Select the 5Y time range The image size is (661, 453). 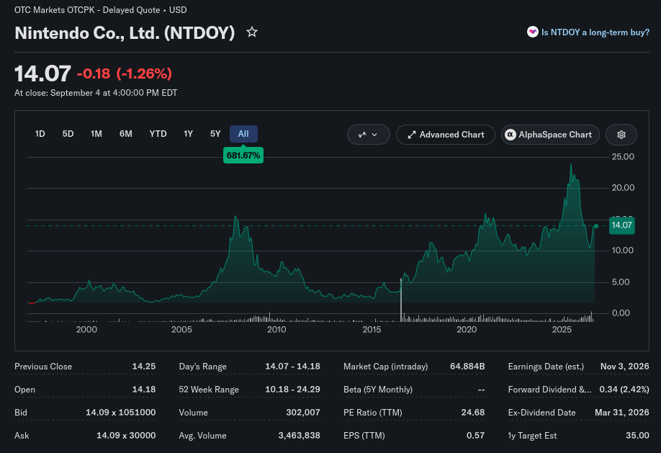[215, 134]
